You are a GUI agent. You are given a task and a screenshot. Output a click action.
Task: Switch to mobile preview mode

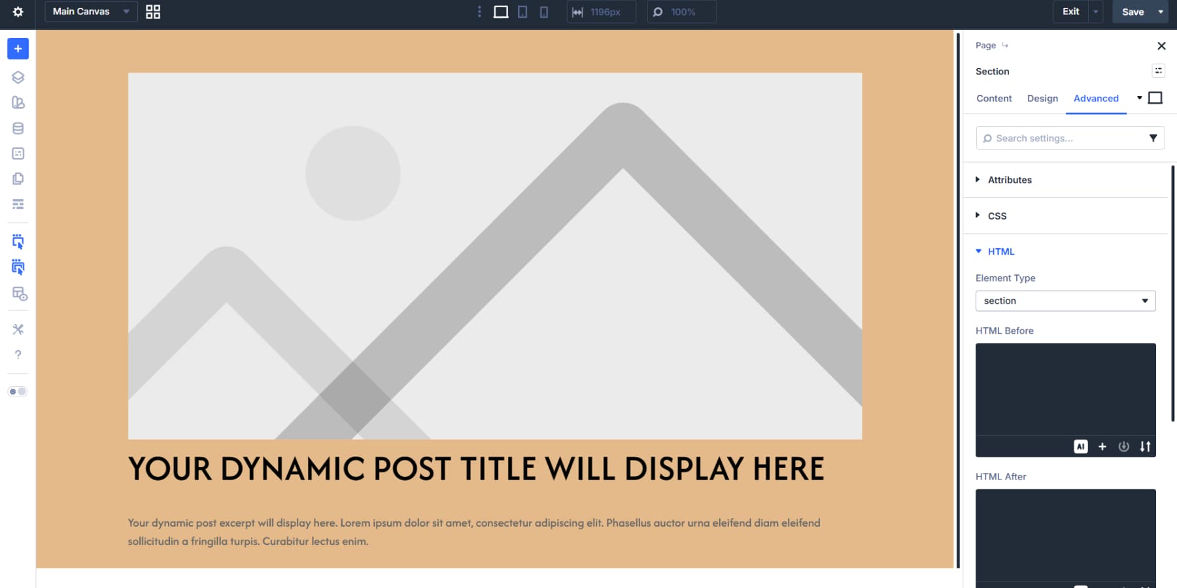tap(543, 11)
